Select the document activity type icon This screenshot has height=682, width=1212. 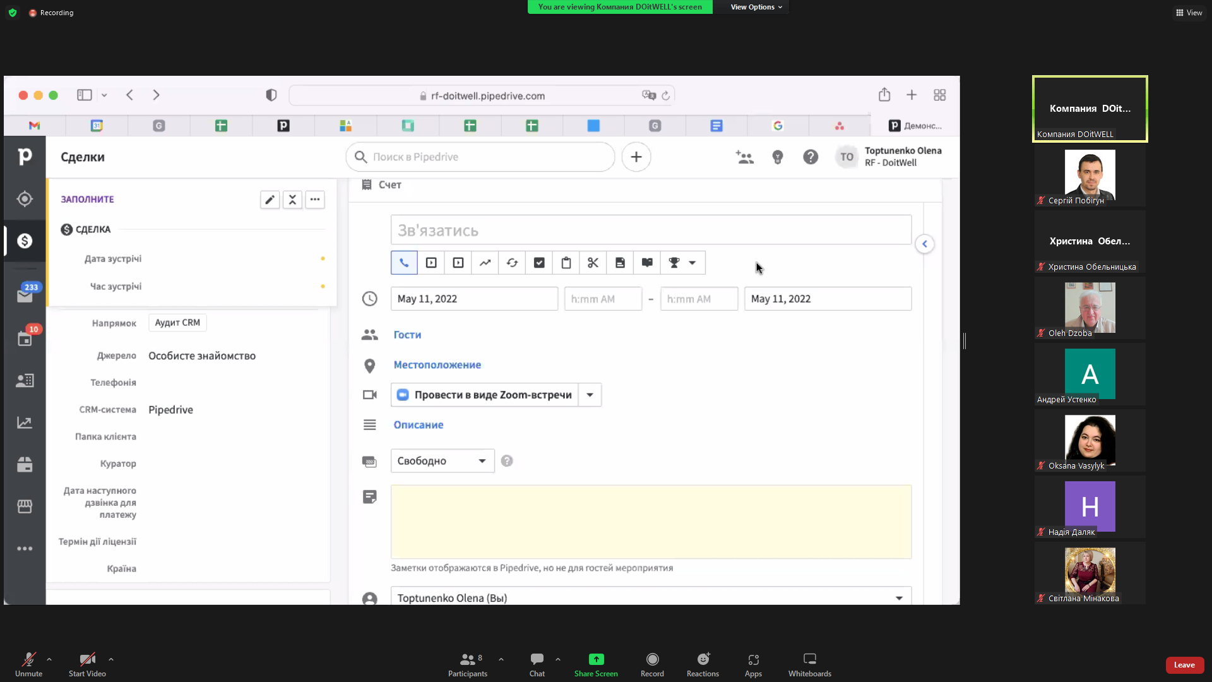620,263
